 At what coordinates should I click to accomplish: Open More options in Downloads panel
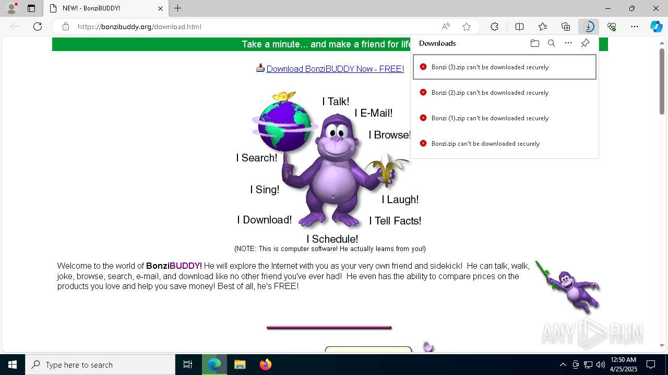click(568, 43)
